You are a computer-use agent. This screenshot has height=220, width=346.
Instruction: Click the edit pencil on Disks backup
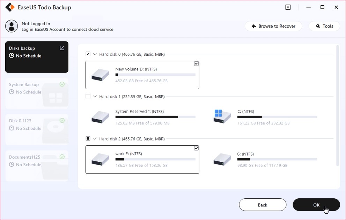[x=62, y=48]
